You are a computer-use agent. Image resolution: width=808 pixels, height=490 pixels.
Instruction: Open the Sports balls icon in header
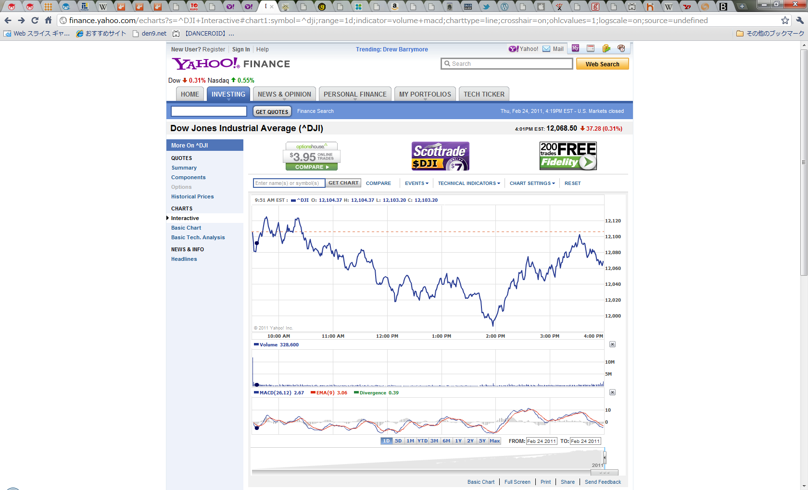point(621,49)
